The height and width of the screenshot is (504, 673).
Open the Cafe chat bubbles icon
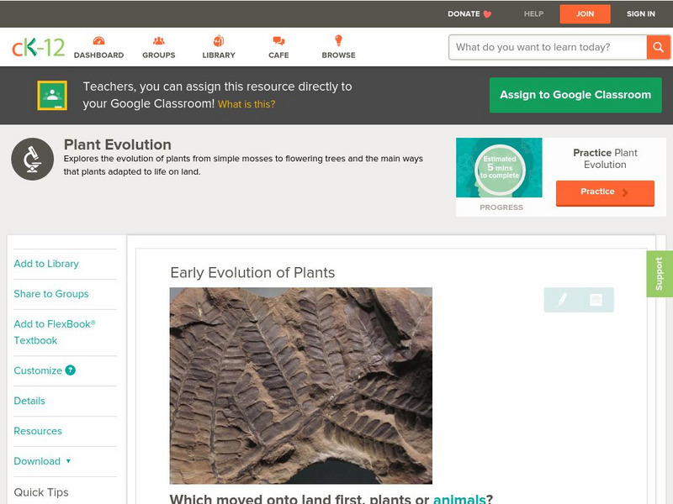click(x=278, y=40)
